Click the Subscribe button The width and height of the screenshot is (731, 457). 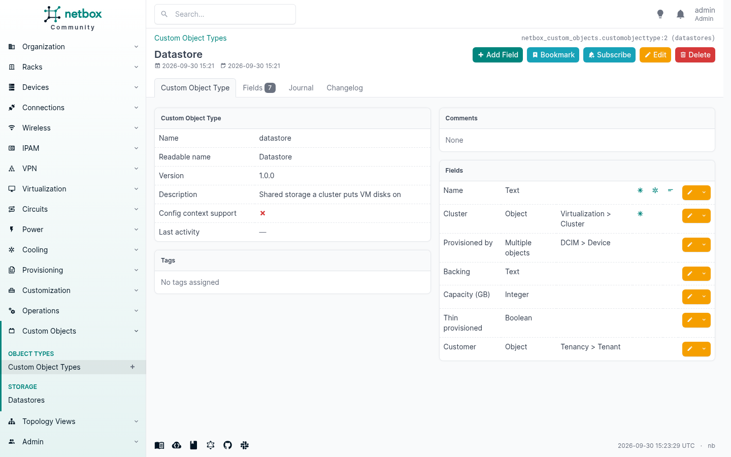tap(609, 55)
